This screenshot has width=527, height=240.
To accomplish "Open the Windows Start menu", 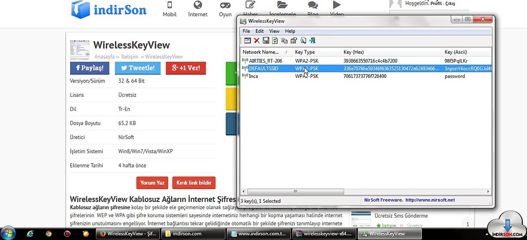I will coord(8,233).
